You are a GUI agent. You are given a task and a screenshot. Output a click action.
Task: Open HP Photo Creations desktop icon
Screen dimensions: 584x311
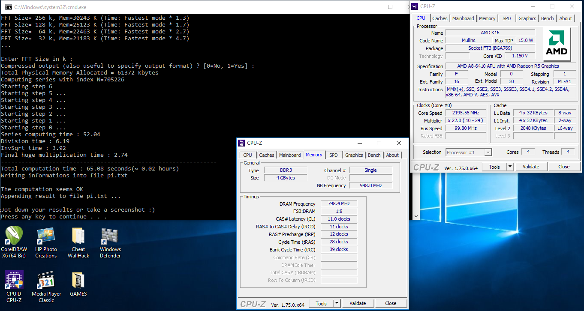(46, 242)
